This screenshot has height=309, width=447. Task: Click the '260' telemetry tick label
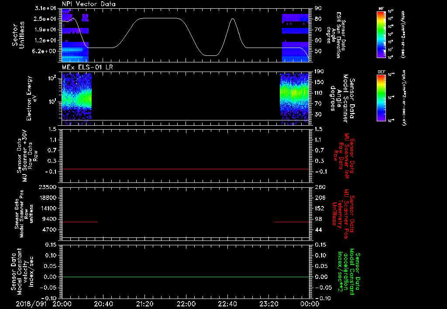pos(320,187)
